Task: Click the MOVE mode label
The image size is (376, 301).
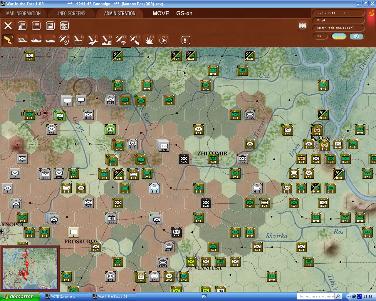Action: click(161, 13)
